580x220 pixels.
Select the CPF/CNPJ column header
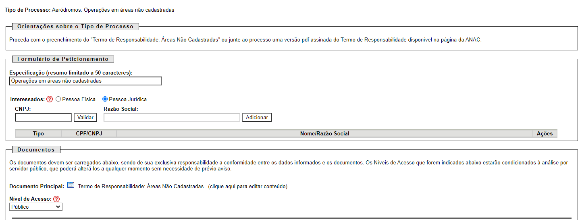click(89, 133)
